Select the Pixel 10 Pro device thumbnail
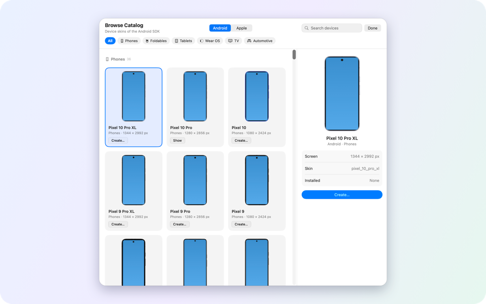This screenshot has width=486, height=304. pyautogui.click(x=195, y=96)
